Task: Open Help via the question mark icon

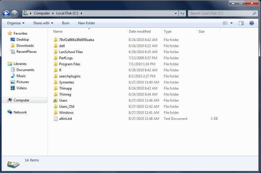Action: click(x=251, y=23)
